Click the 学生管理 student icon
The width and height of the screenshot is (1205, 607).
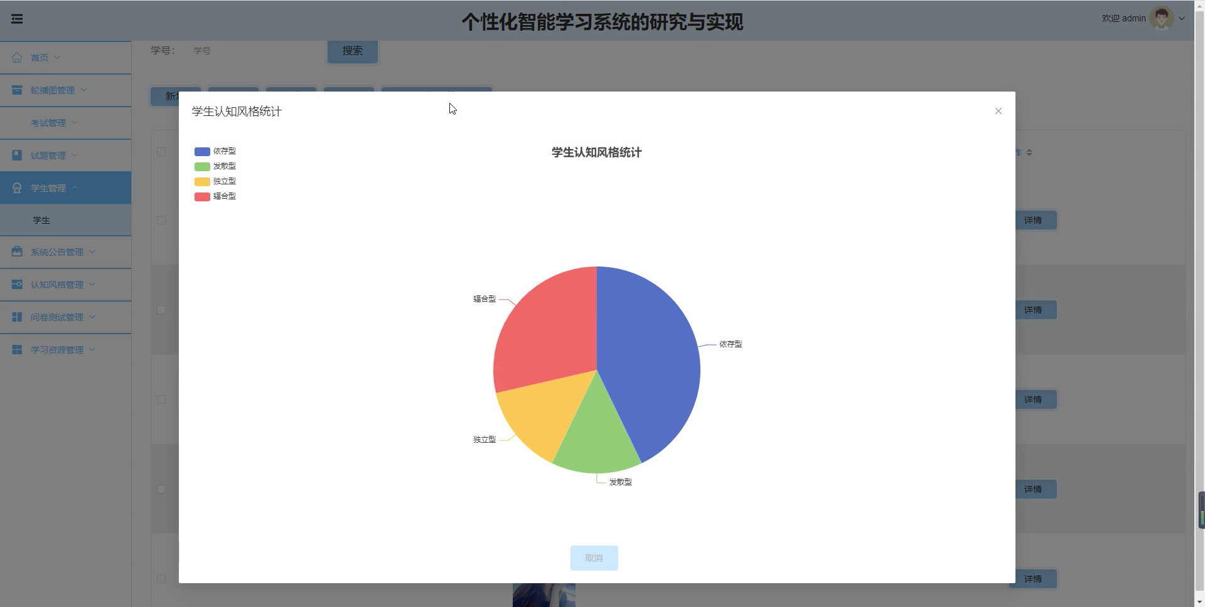pos(17,187)
